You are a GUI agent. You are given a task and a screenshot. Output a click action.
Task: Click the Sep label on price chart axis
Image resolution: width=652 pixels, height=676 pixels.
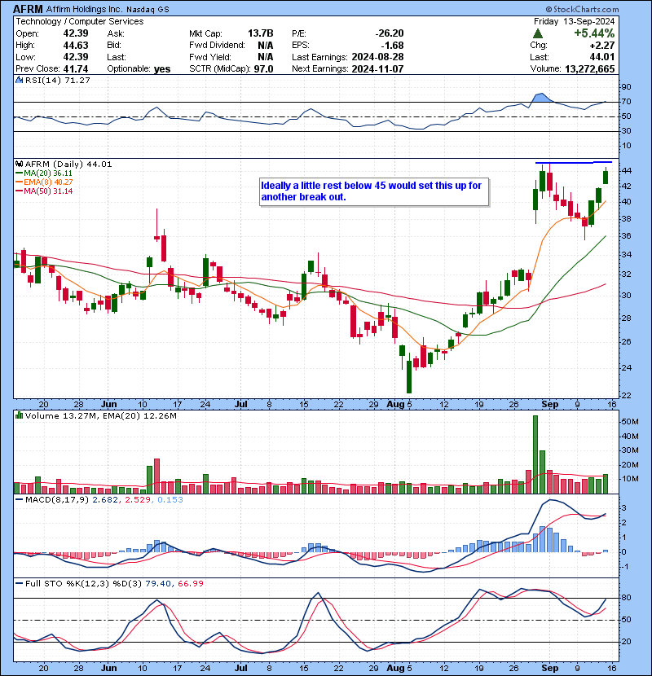(550, 405)
